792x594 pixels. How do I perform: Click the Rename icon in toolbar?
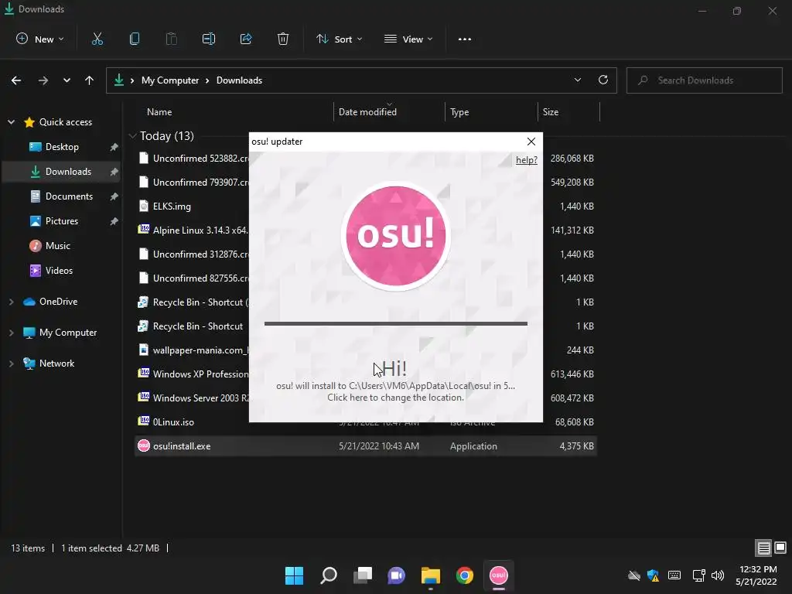click(209, 39)
